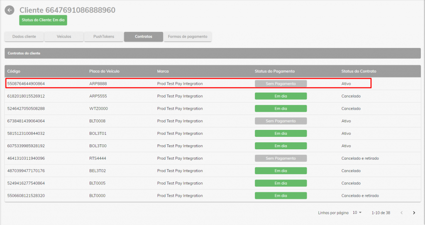The height and width of the screenshot is (225, 425).
Task: Go to next page of contracts
Action: pyautogui.click(x=414, y=213)
